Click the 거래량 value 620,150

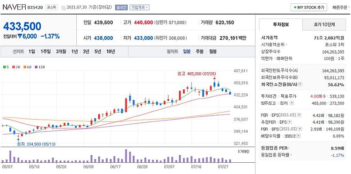point(225,23)
